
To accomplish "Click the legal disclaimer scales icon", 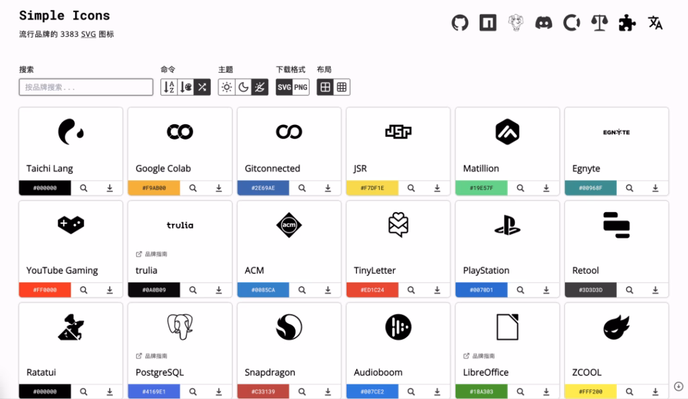I will [599, 23].
